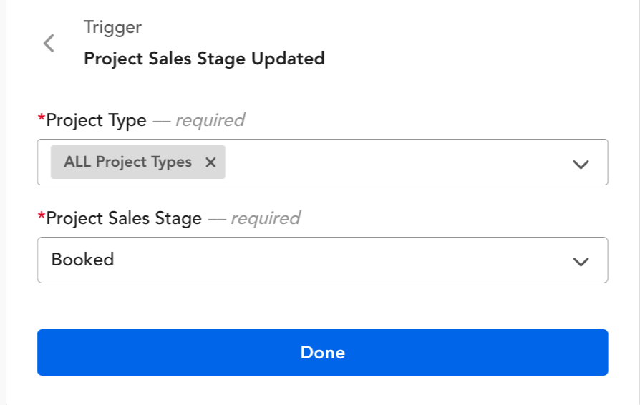Click 'required' hint beside Project Sales Stage

click(265, 218)
